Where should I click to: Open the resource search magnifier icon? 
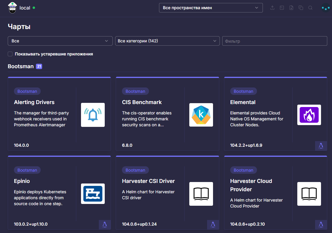(310, 8)
